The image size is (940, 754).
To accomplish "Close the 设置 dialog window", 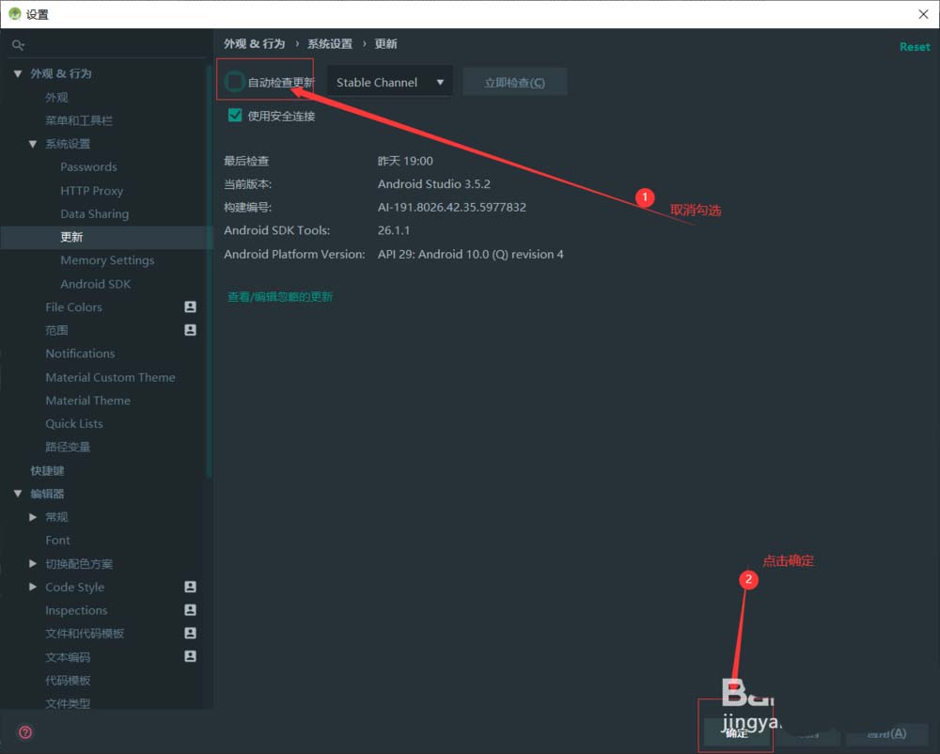I will [923, 14].
